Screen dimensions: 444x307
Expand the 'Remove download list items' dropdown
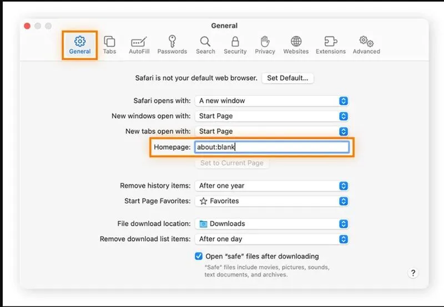click(271, 239)
